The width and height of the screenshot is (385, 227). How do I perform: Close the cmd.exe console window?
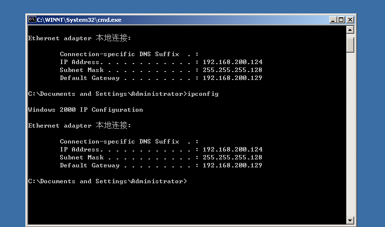[350, 20]
